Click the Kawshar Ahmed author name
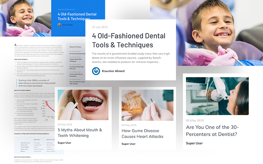Screen dimensions: 263x164 pyautogui.click(x=113, y=71)
